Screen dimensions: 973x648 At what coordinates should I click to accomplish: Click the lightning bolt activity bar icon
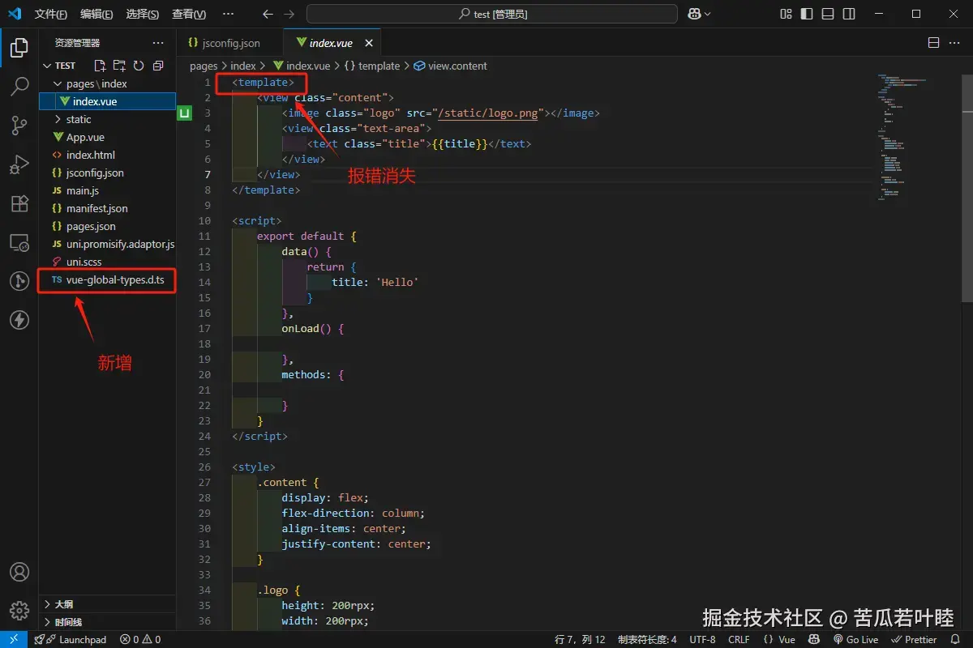[19, 320]
